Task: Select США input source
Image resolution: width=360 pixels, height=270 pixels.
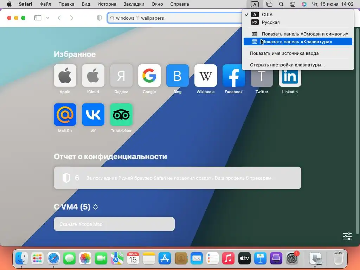Action: (x=298, y=14)
